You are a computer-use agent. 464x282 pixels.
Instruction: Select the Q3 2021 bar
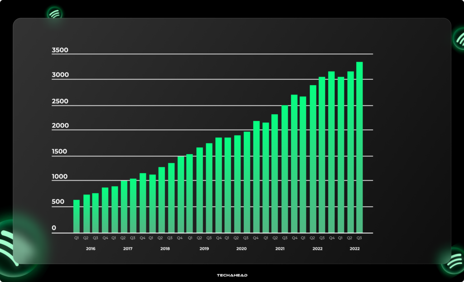point(285,169)
